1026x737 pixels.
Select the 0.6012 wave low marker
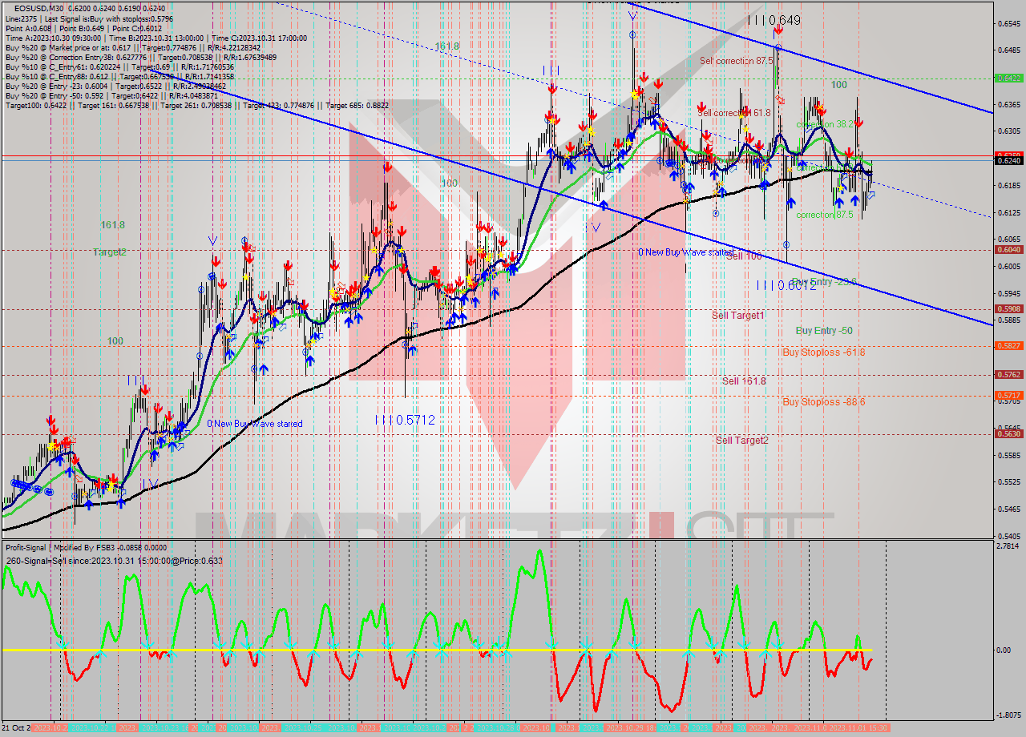tap(786, 285)
